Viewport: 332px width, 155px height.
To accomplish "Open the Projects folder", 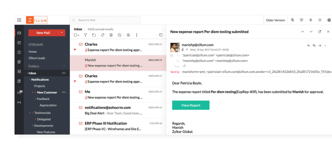I will (40, 86).
